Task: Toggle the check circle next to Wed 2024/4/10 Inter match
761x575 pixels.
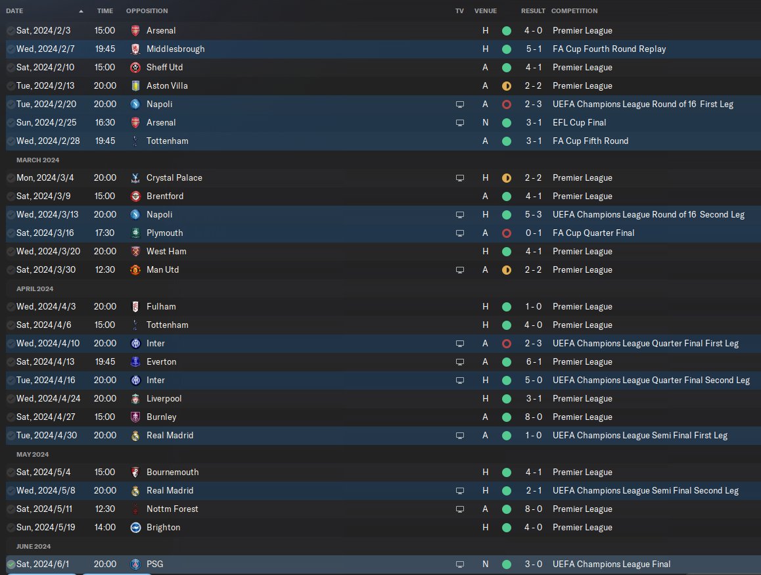Action: coord(11,344)
